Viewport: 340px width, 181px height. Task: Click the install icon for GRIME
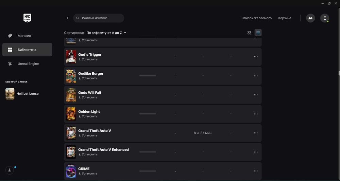(80, 174)
